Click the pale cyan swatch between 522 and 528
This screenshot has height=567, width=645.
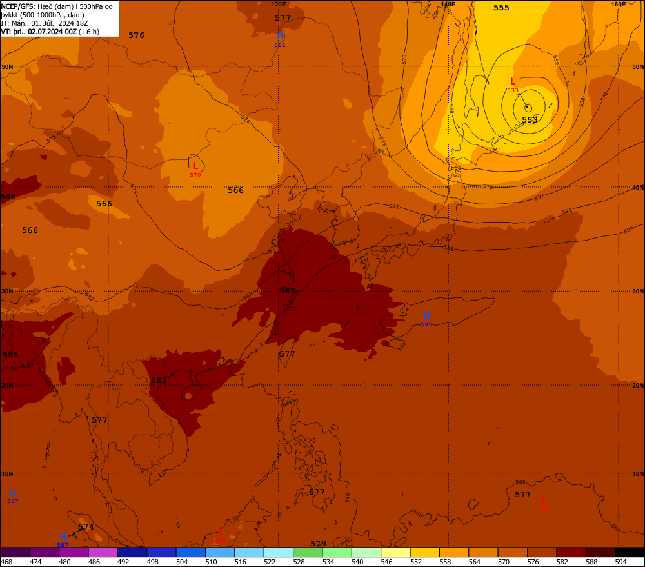tap(279, 552)
